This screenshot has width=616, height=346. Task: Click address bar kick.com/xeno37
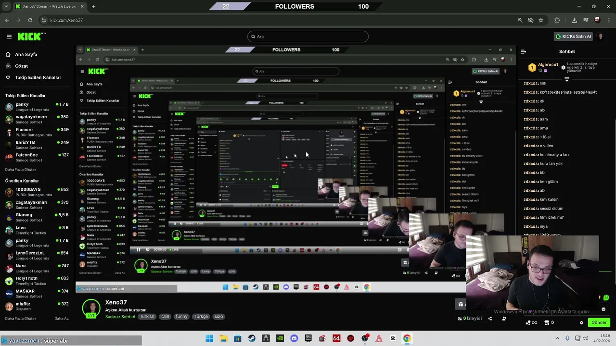point(66,20)
